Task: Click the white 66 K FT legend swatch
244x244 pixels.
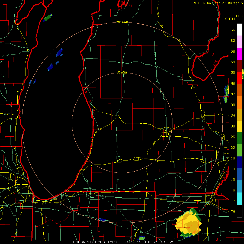Action: (x=239, y=30)
